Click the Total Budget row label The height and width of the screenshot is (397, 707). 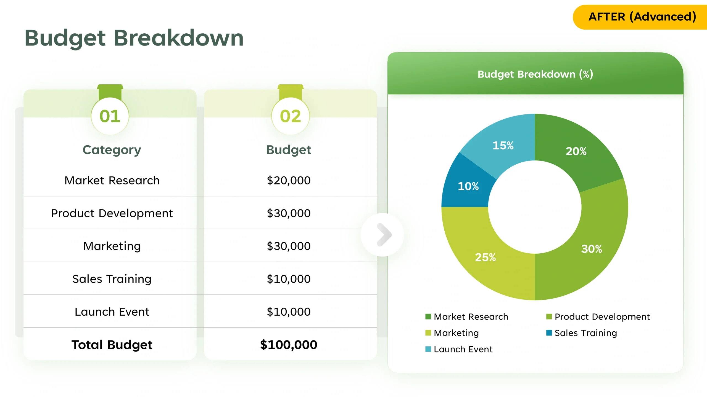click(112, 345)
